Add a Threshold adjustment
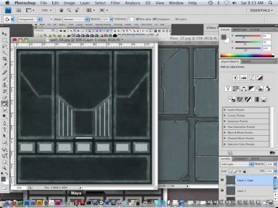Image resolution: width=278 pixels, height=208 pixels. 248,99
